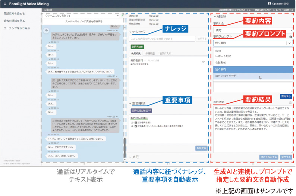Click the 不要語を表示しない link
This screenshot has width=296, height=196.
(x=262, y=10)
